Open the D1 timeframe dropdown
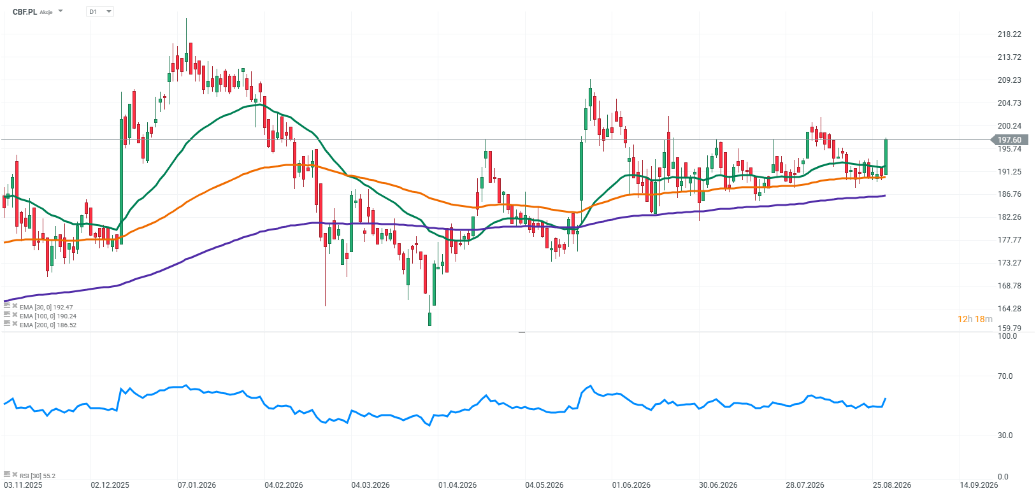The image size is (1036, 496). pyautogui.click(x=99, y=11)
